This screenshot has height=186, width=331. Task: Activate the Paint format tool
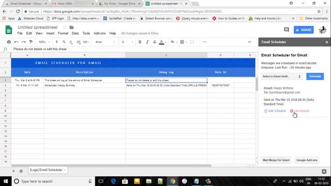[31, 42]
